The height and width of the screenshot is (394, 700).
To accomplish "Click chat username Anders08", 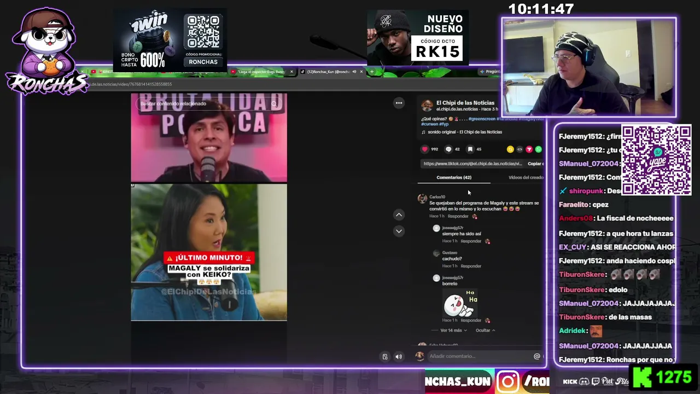I will (x=576, y=218).
